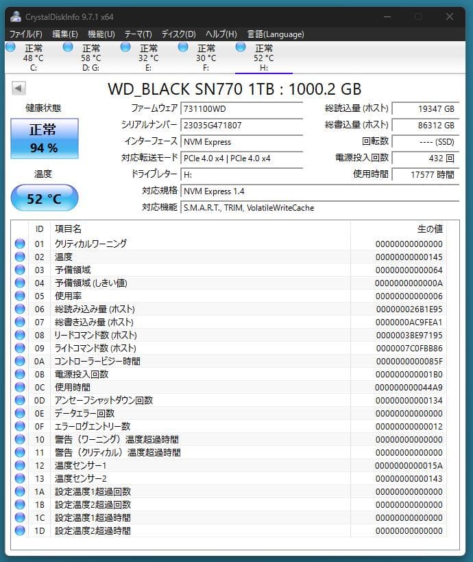This screenshot has width=473, height=562.
Task: Click status orb for drive H:
Action: point(241,47)
